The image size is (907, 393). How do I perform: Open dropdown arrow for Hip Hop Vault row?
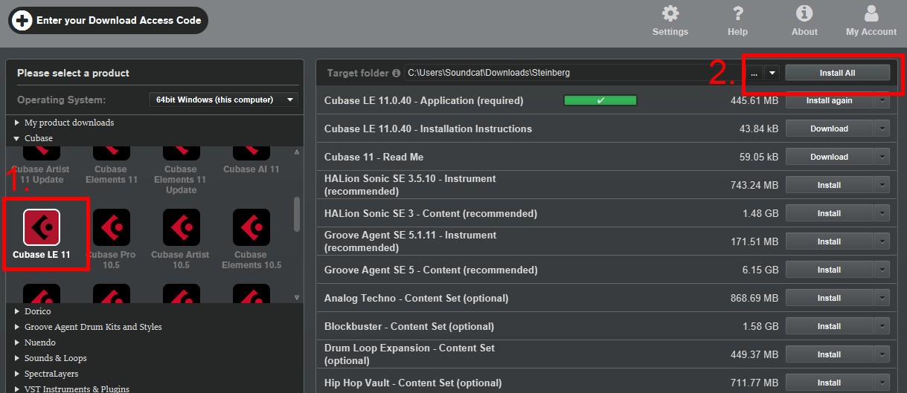point(882,383)
